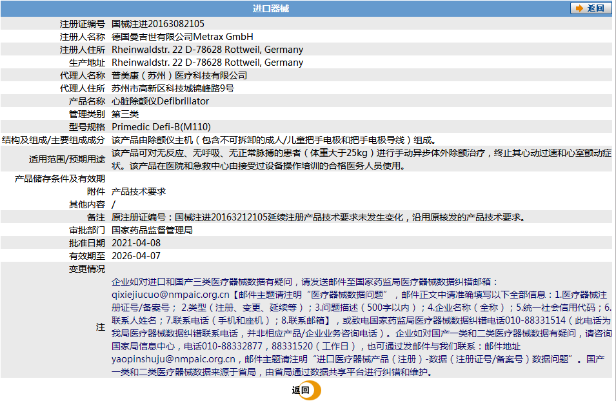Click the 其他内容 label
Image resolution: width=616 pixels, height=401 pixels.
point(87,204)
